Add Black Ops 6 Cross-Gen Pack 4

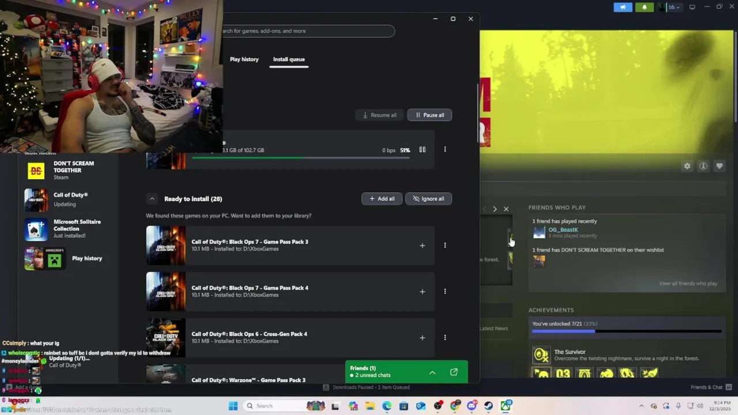[422, 338]
